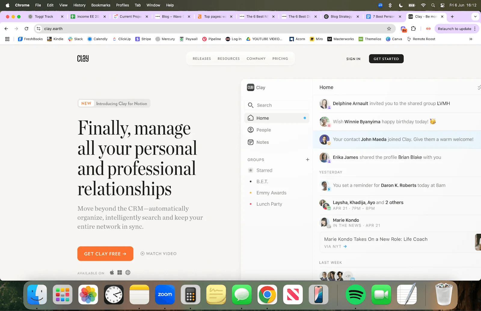Select the People item in sidebar
The height and width of the screenshot is (311, 481).
277,130
